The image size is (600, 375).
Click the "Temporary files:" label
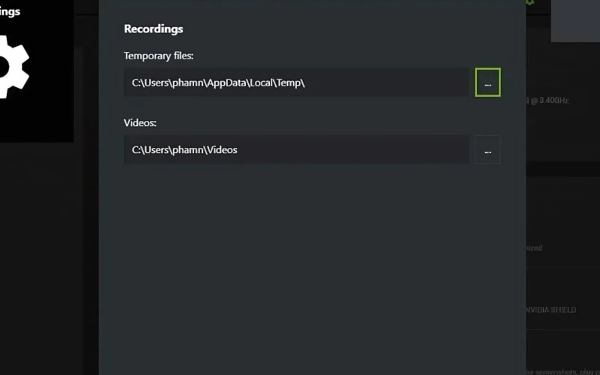(x=158, y=55)
